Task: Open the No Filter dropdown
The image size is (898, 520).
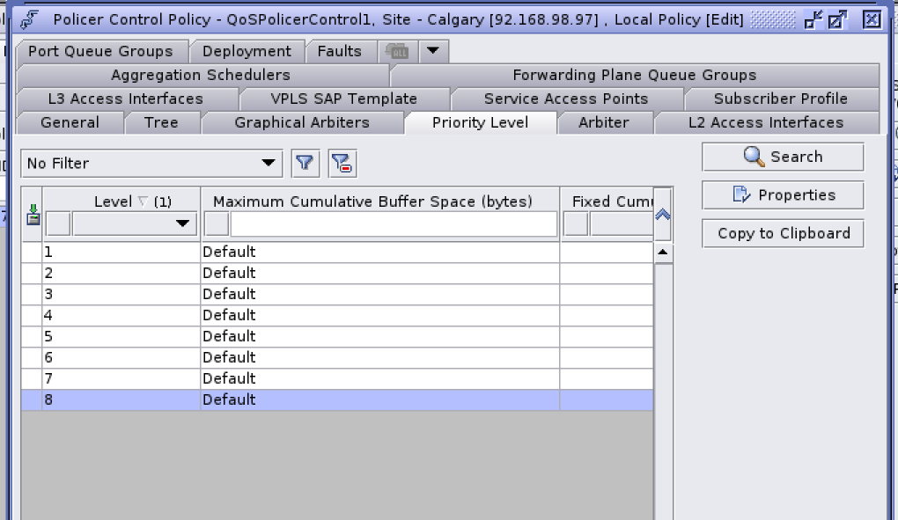Action: click(151, 164)
